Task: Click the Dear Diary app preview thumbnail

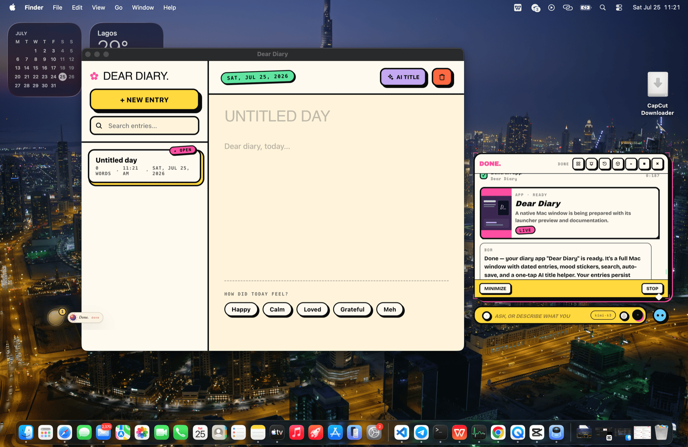Action: click(x=496, y=213)
